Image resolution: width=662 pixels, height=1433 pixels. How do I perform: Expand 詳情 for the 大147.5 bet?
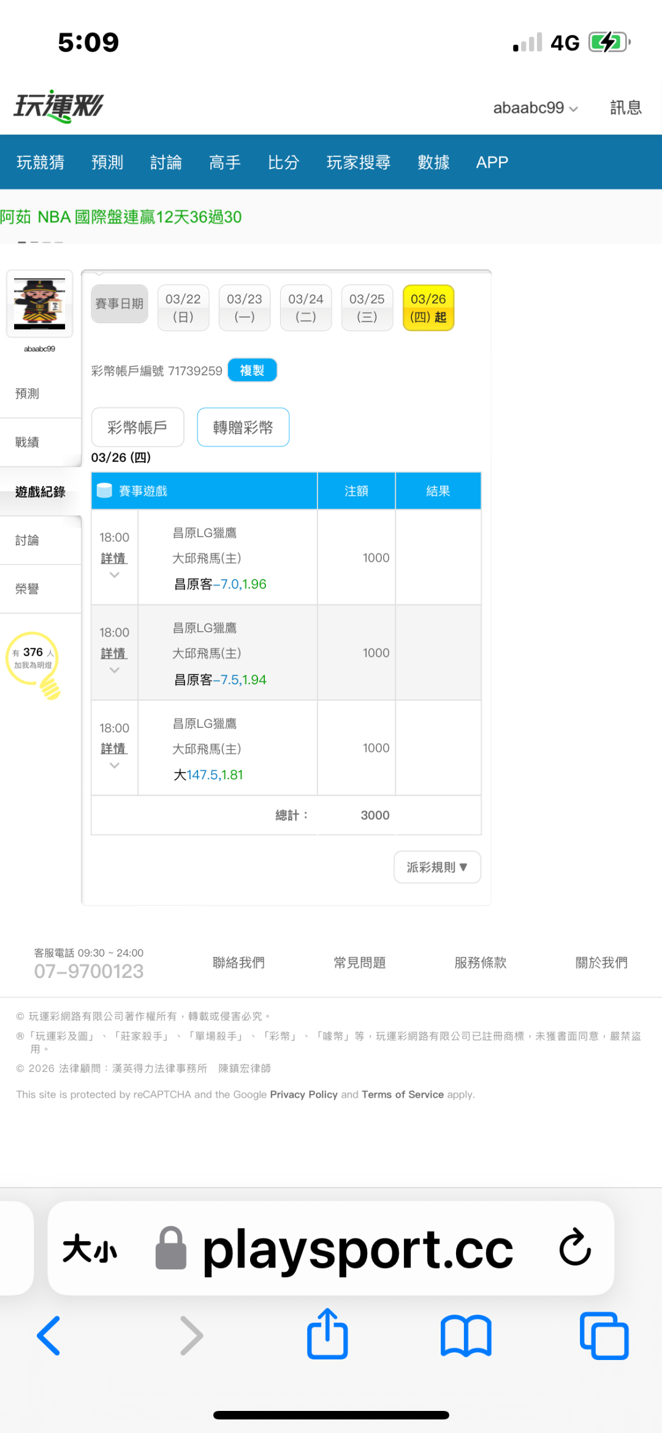tap(114, 749)
